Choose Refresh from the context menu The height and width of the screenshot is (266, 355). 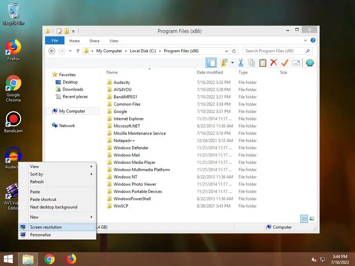click(x=58, y=182)
